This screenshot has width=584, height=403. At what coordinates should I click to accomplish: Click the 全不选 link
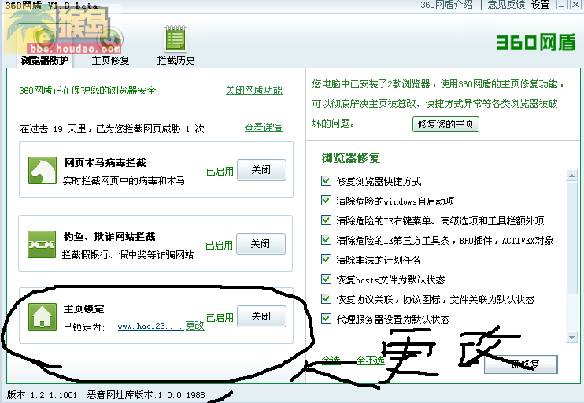370,360
